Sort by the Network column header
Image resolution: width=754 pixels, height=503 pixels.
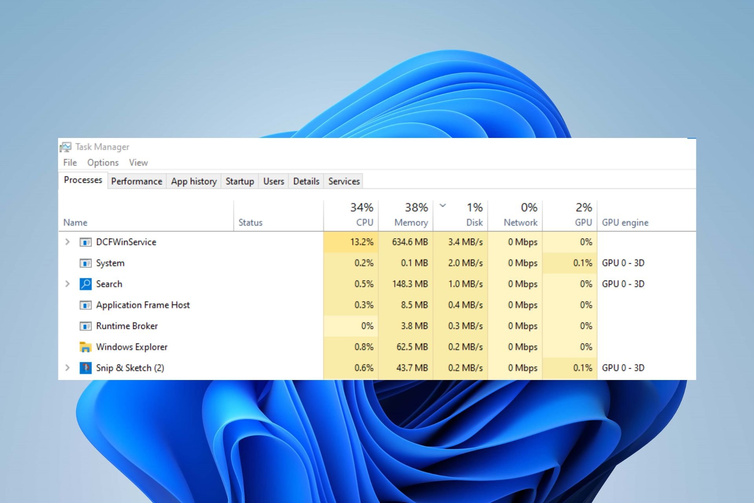click(x=515, y=215)
